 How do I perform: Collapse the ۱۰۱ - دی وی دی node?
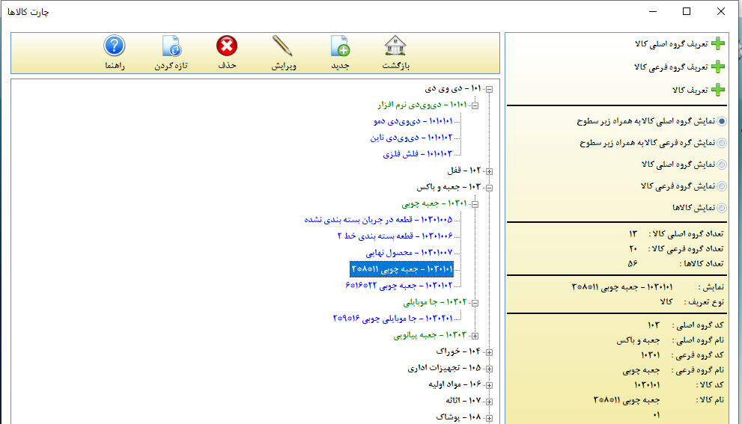[x=489, y=90]
